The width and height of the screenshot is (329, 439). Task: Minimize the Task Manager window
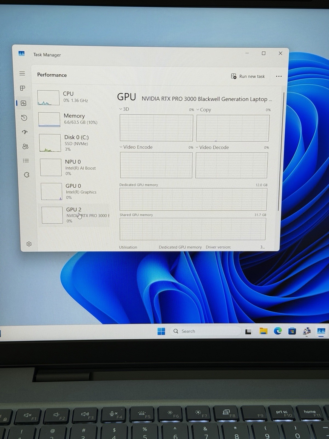pyautogui.click(x=247, y=53)
